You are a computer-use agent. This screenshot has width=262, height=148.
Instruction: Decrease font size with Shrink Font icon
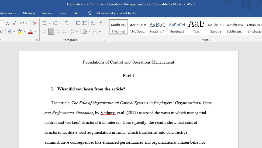[x=14, y=23]
